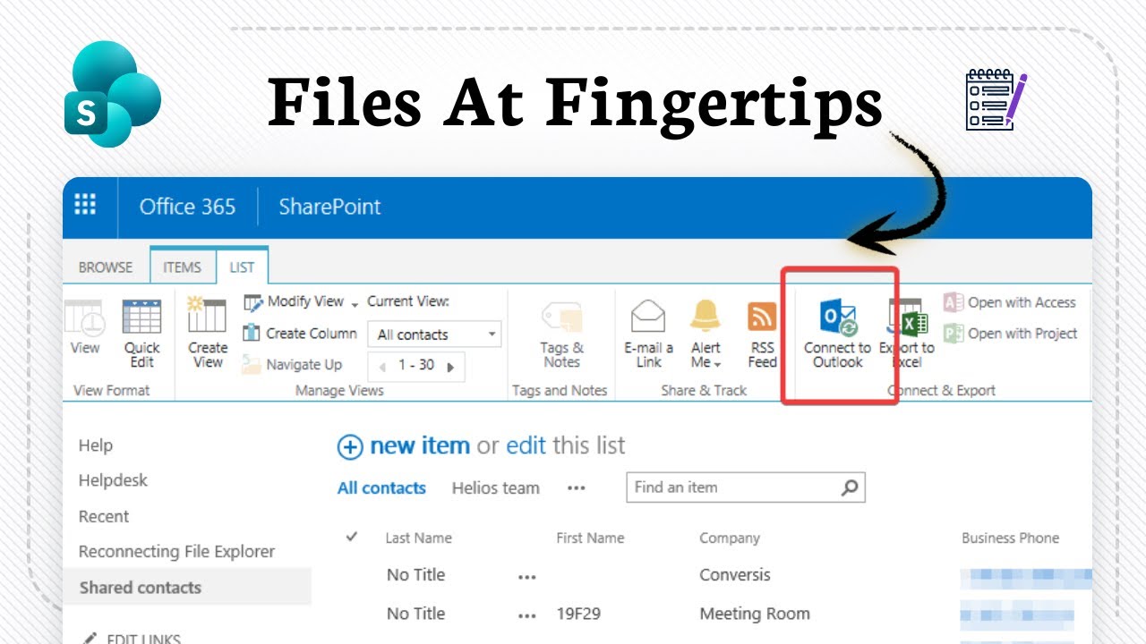Open ellipsis menu for Meeting Room row
Screen dimensions: 1146x644
coord(526,615)
